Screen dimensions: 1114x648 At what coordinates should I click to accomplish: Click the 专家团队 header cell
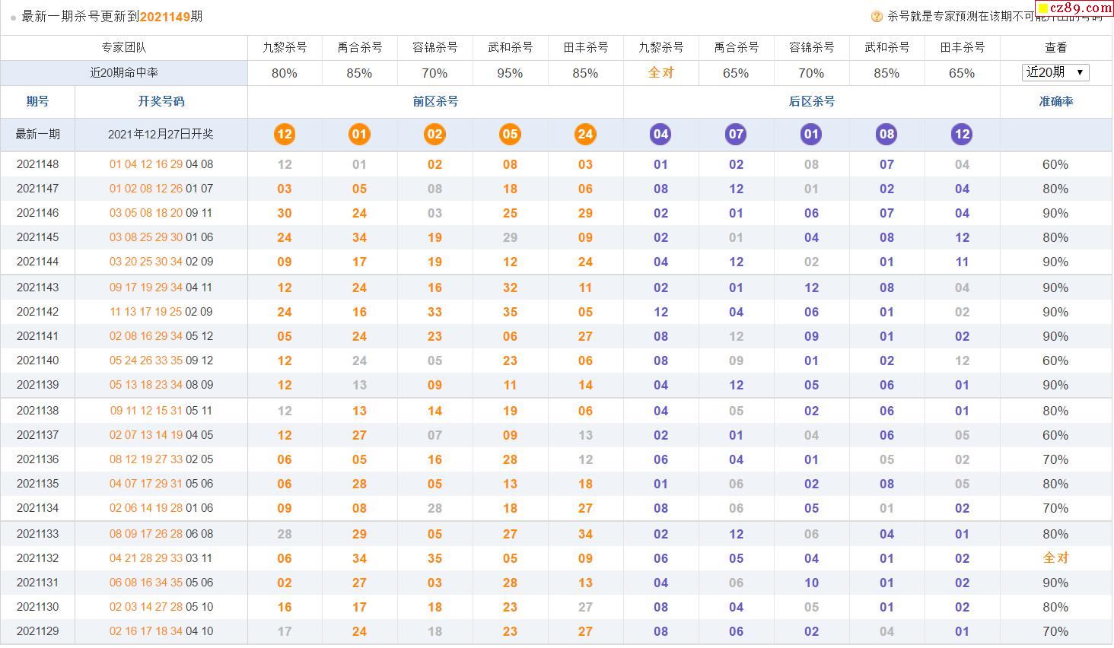(x=124, y=47)
